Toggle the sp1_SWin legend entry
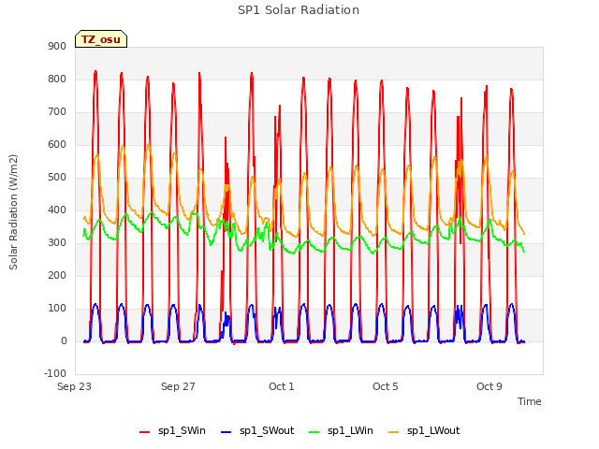This screenshot has height=449, width=599. 172,431
